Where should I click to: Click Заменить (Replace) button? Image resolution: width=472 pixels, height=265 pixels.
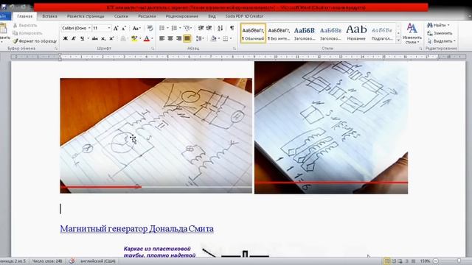click(440, 33)
